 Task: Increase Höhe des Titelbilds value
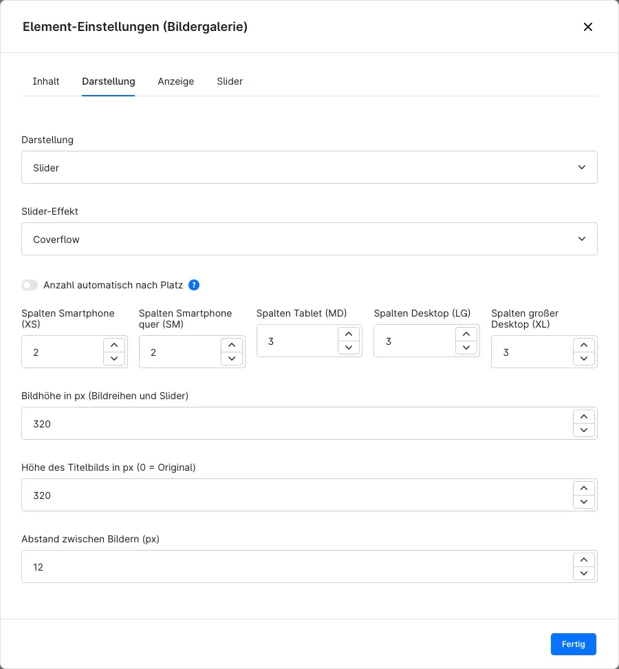pyautogui.click(x=584, y=489)
